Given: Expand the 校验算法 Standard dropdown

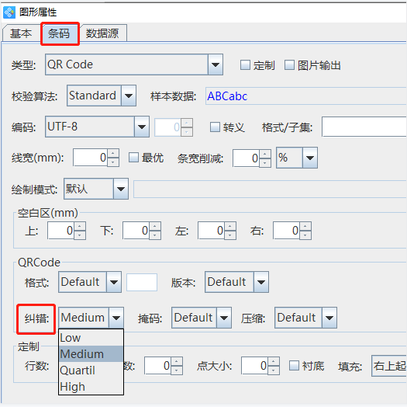Looking at the screenshot, I should tap(129, 96).
